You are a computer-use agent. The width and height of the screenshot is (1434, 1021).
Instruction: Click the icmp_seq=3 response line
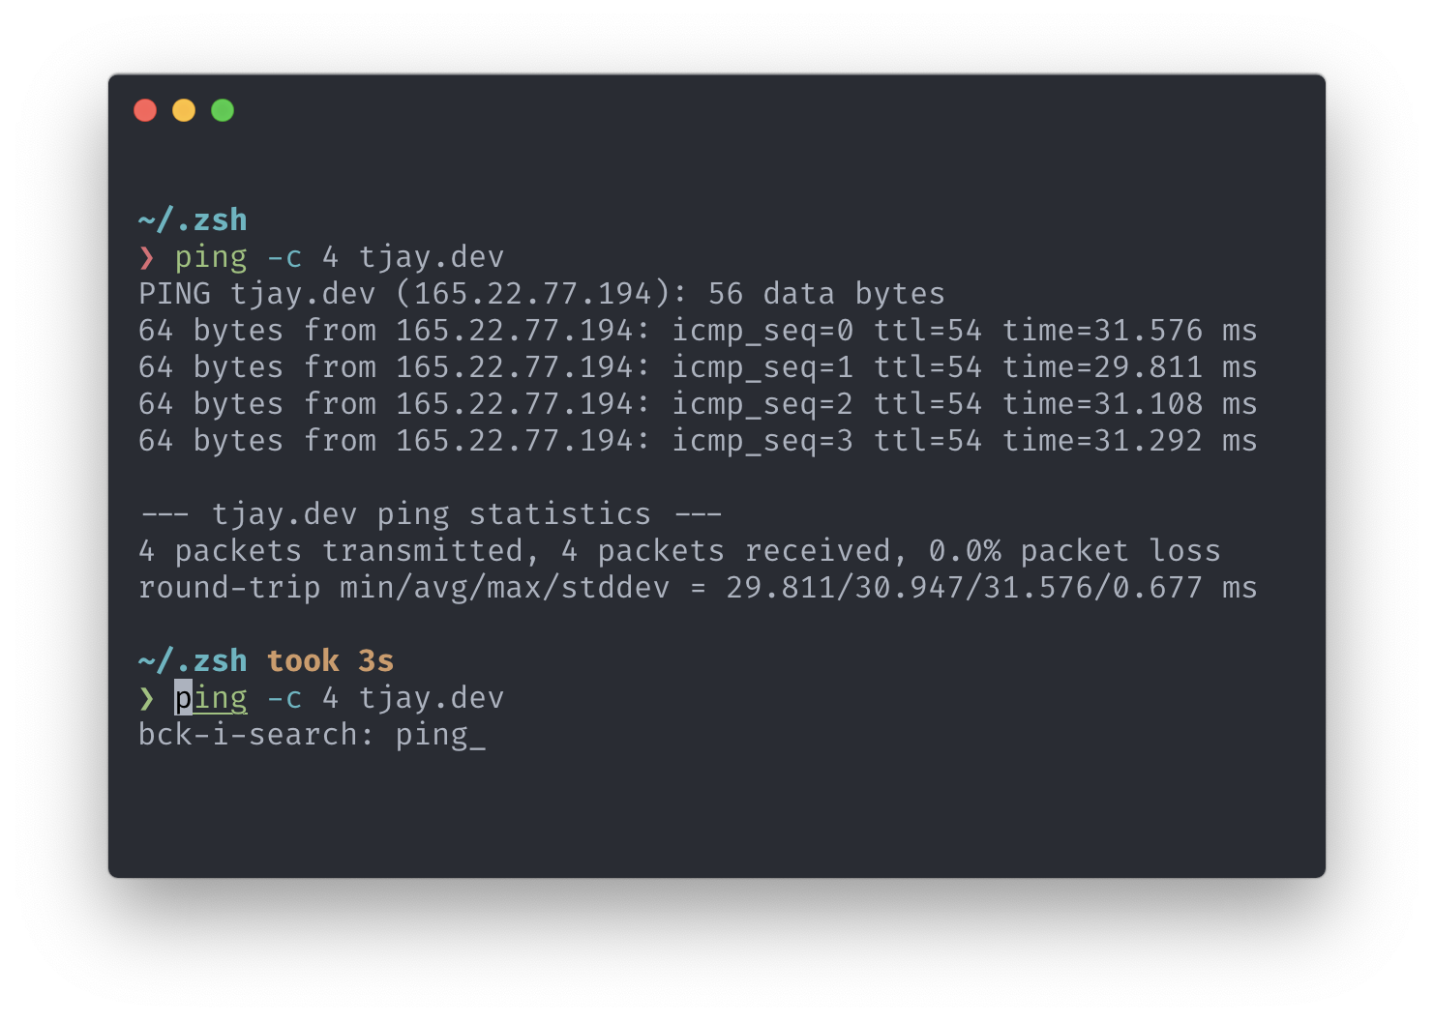pos(698,441)
